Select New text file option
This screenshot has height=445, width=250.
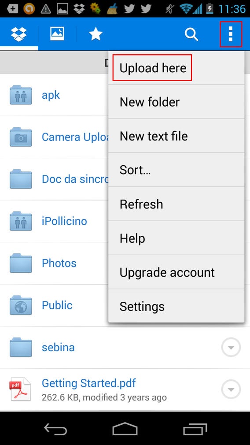pos(176,136)
